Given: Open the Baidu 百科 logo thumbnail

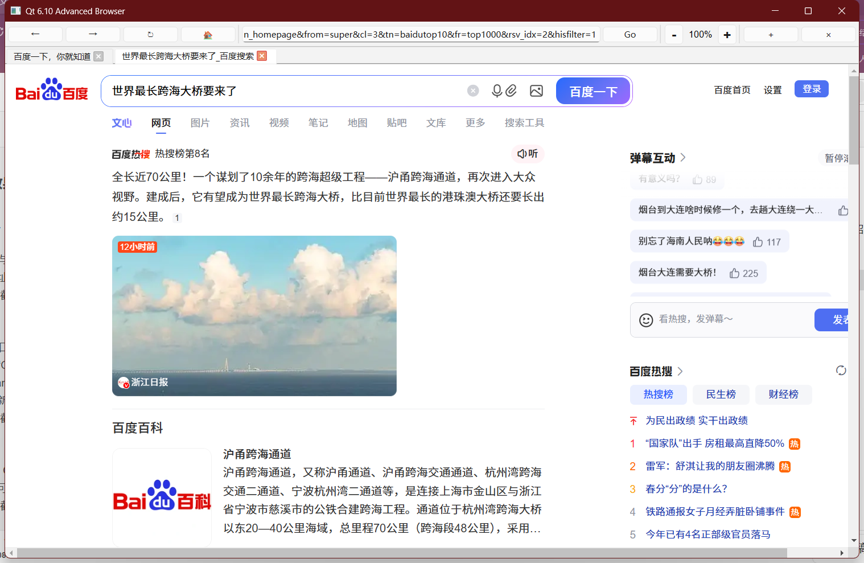Looking at the screenshot, I should tap(162, 497).
